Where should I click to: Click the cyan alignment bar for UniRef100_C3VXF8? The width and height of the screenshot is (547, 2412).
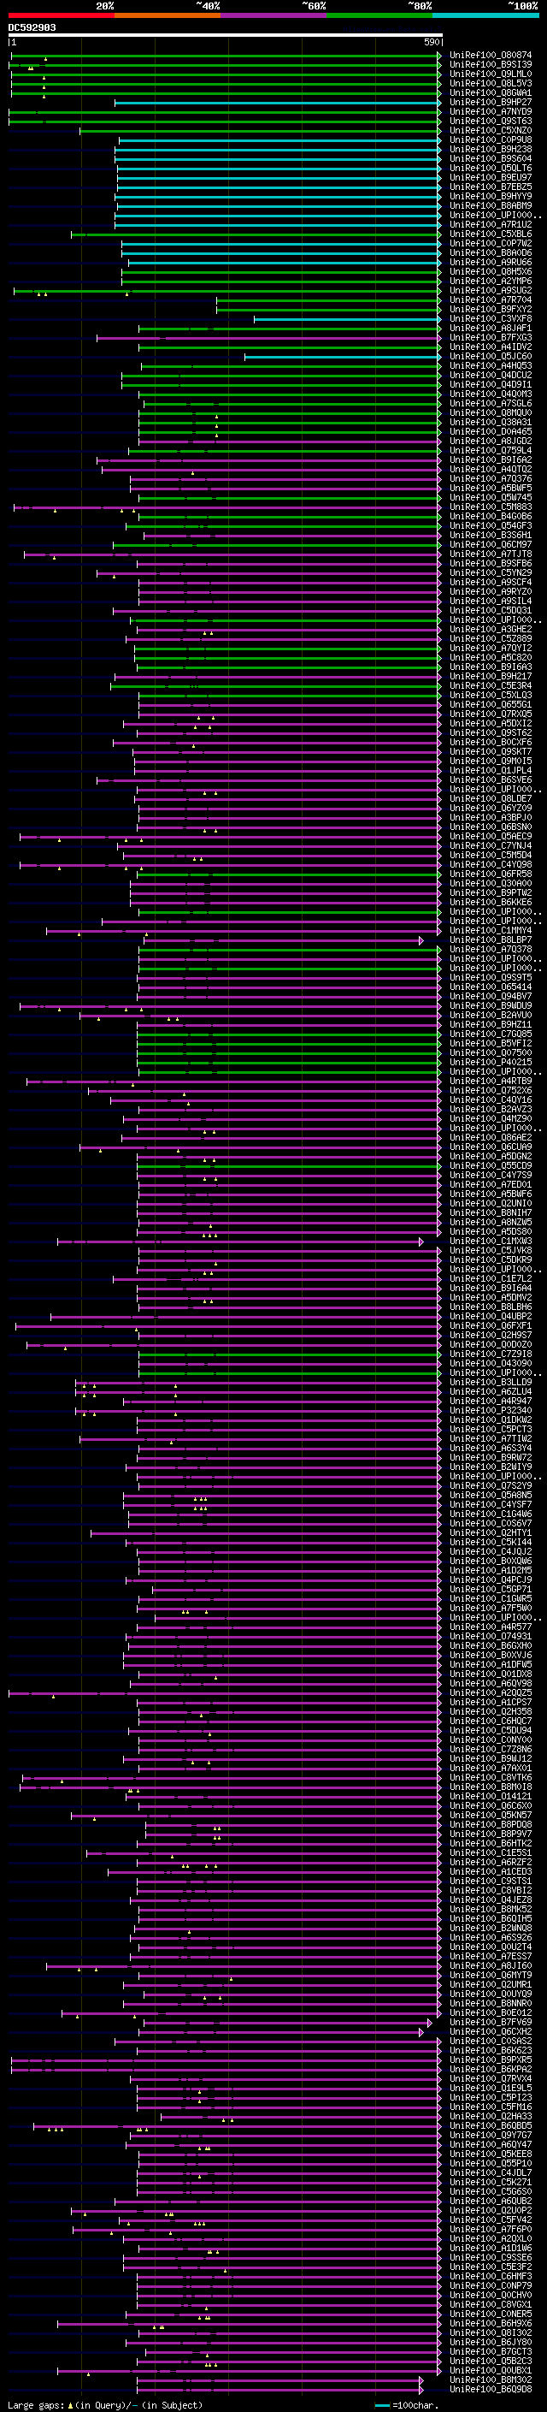pos(347,319)
